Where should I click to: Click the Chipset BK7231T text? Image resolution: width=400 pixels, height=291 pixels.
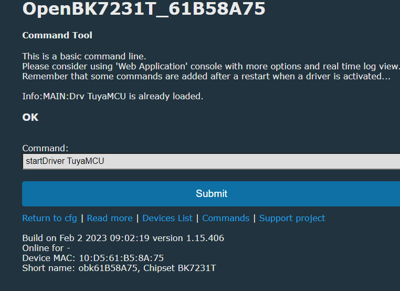[180, 268]
